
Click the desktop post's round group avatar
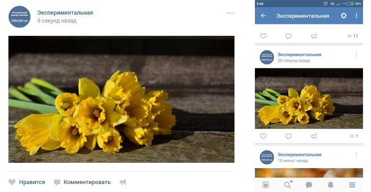click(x=20, y=17)
